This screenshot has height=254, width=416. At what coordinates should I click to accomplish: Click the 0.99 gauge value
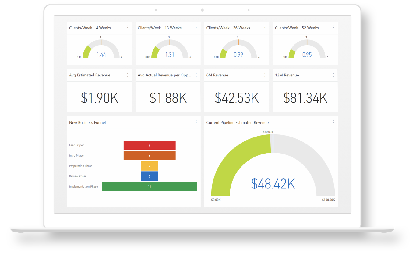tap(238, 55)
